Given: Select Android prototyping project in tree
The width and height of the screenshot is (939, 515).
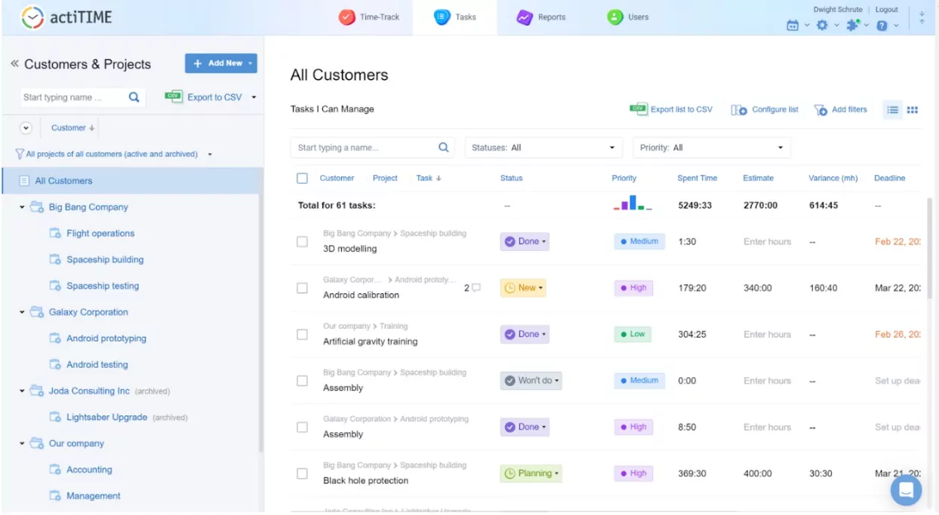Looking at the screenshot, I should tap(106, 339).
